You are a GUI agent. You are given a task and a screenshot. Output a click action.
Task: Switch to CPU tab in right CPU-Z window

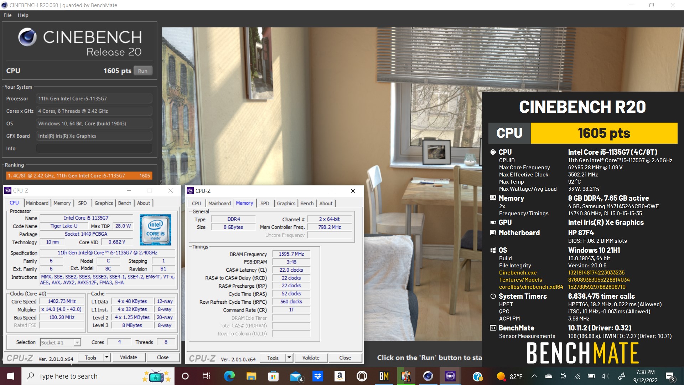pos(197,203)
